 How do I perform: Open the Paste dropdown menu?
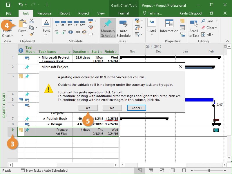[22, 35]
